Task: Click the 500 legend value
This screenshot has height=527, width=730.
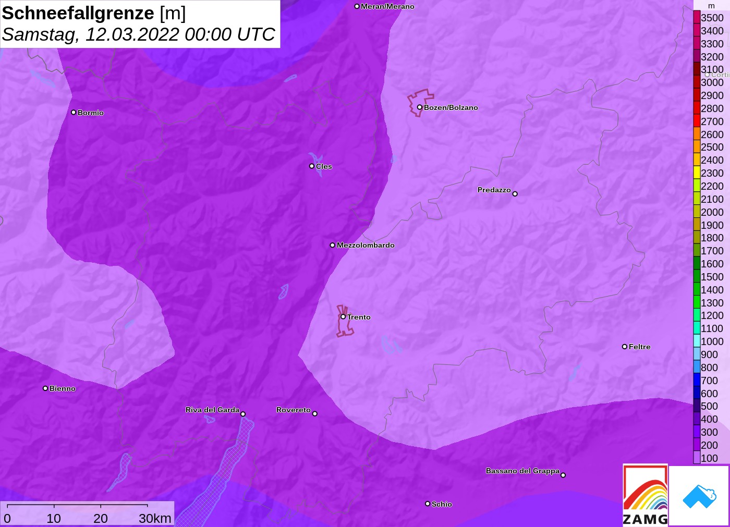Action: pos(709,406)
